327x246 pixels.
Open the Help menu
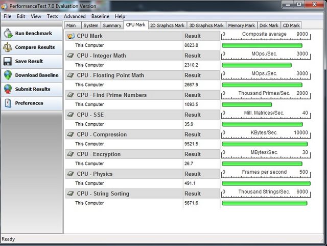[x=120, y=16]
